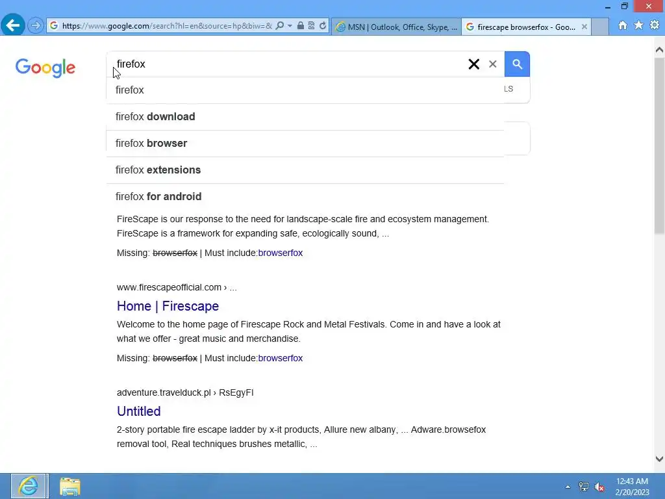The image size is (665, 499).
Task: Click the Google logo
Action: pyautogui.click(x=45, y=68)
